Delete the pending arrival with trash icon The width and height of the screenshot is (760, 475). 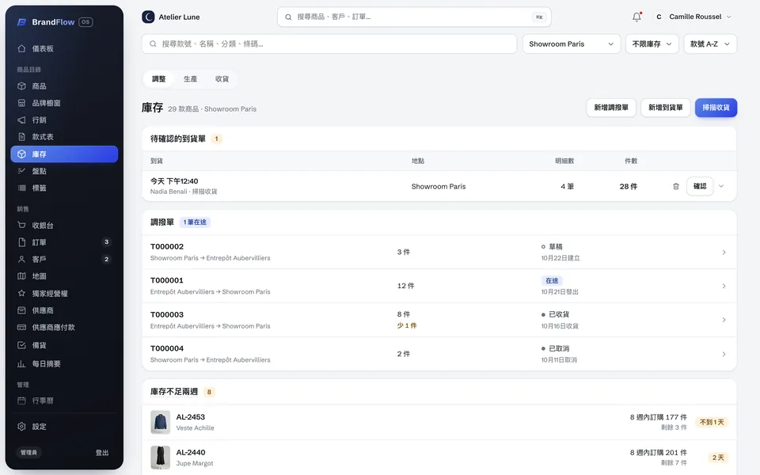(x=675, y=186)
